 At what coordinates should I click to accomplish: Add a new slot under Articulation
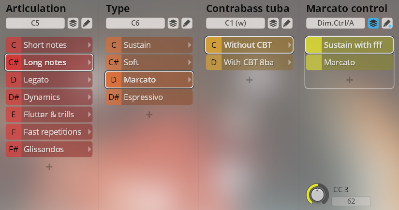click(49, 167)
